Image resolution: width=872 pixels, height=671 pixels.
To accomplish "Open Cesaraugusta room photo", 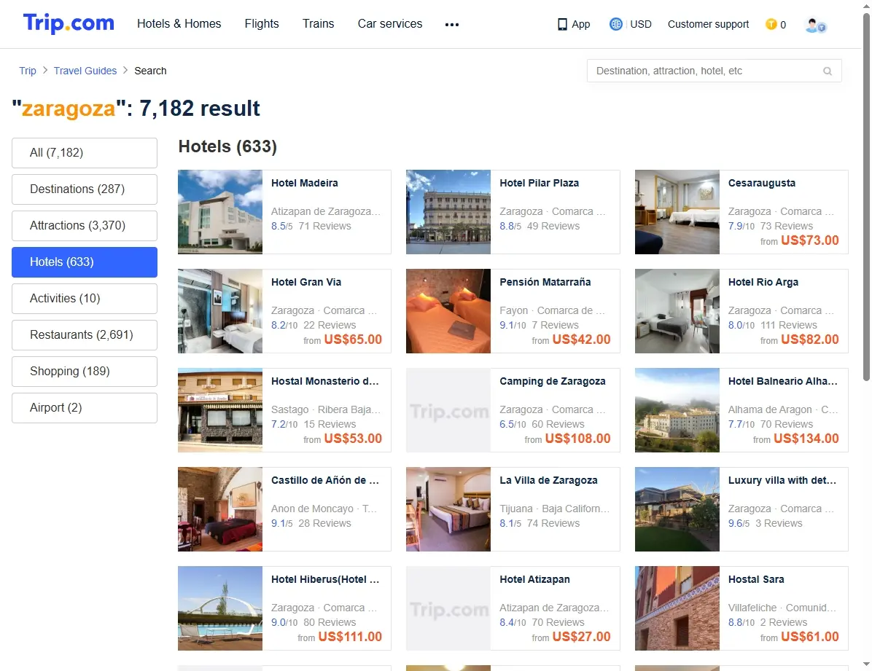I will click(x=677, y=212).
